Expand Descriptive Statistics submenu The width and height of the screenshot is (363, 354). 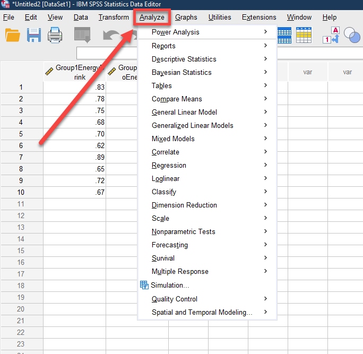[x=207, y=59]
